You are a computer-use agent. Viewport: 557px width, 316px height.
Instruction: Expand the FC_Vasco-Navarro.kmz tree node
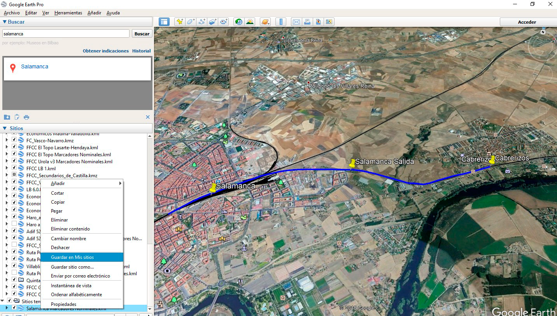point(6,140)
